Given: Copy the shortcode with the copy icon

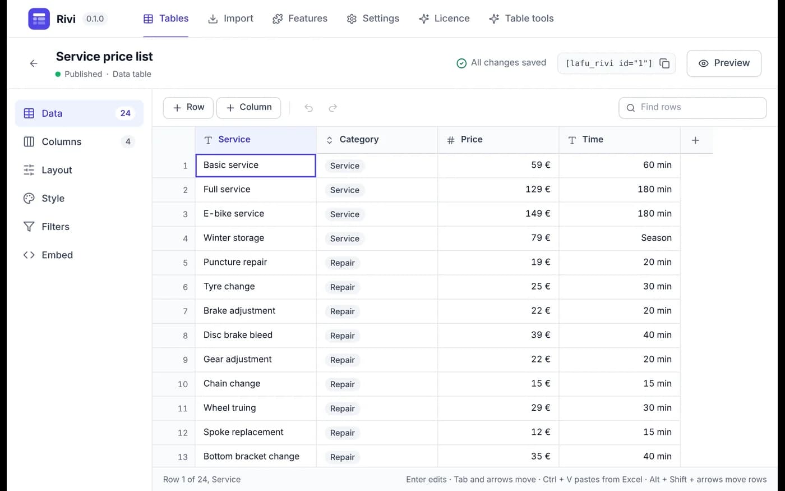Looking at the screenshot, I should tap(664, 63).
